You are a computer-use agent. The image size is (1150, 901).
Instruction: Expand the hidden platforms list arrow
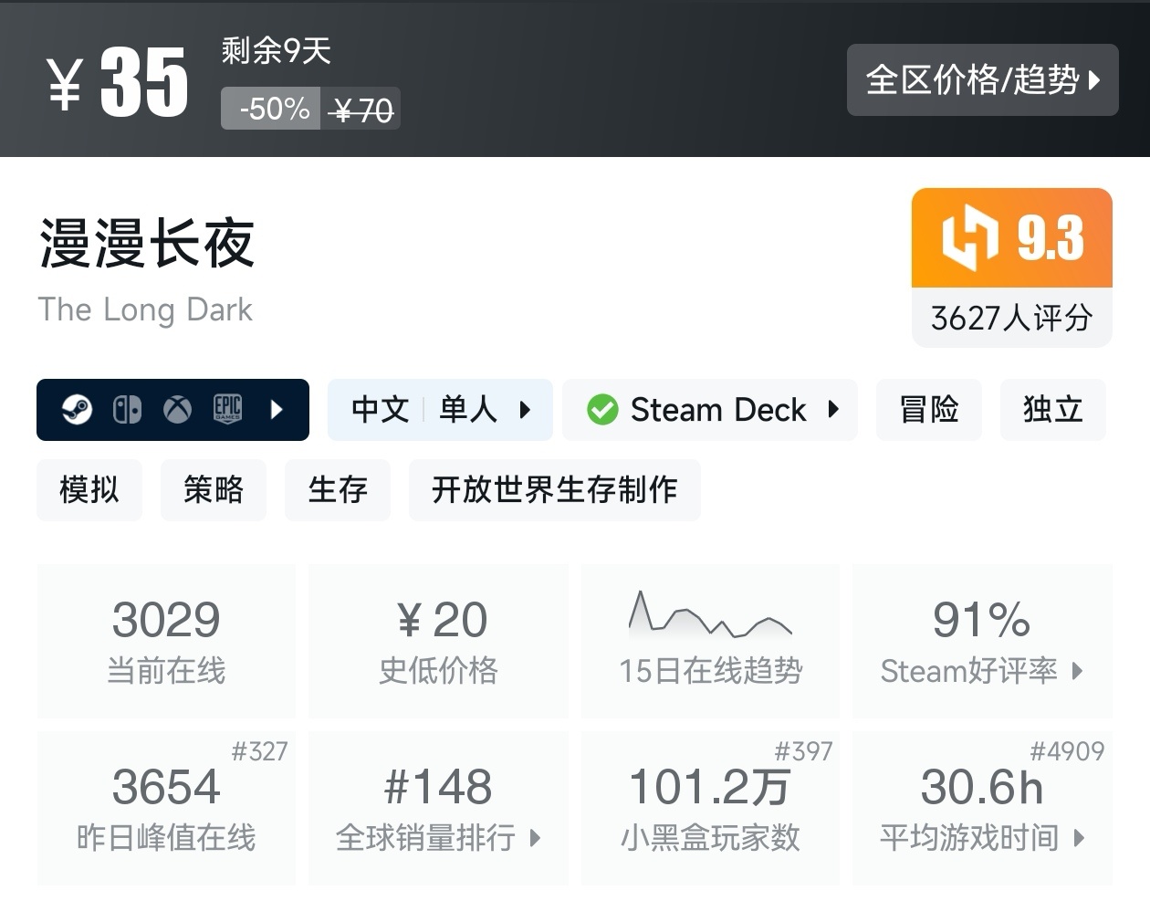[277, 410]
